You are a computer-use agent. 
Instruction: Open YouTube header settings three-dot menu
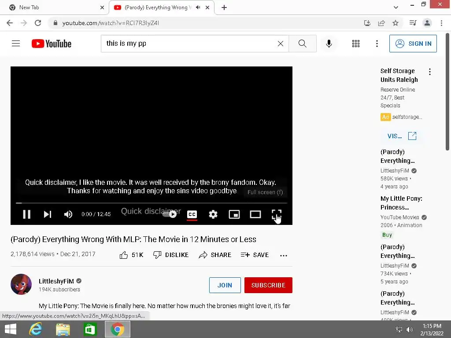(x=377, y=44)
